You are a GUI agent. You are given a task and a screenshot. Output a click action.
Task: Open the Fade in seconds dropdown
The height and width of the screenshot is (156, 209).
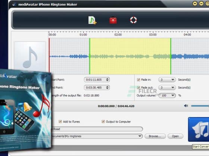pos(167,80)
